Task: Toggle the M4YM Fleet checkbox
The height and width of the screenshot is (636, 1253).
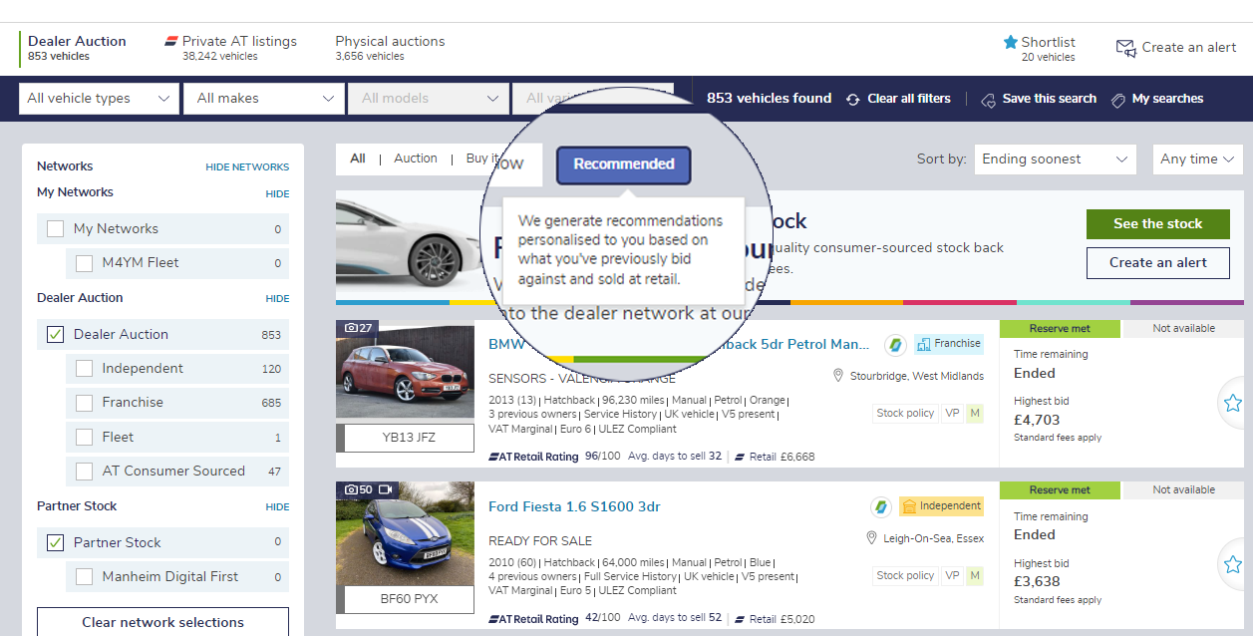Action: (x=84, y=263)
